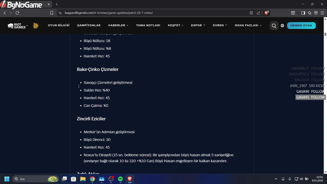Click the League of Legends logo
This screenshot has height=184, width=327.
36,26
